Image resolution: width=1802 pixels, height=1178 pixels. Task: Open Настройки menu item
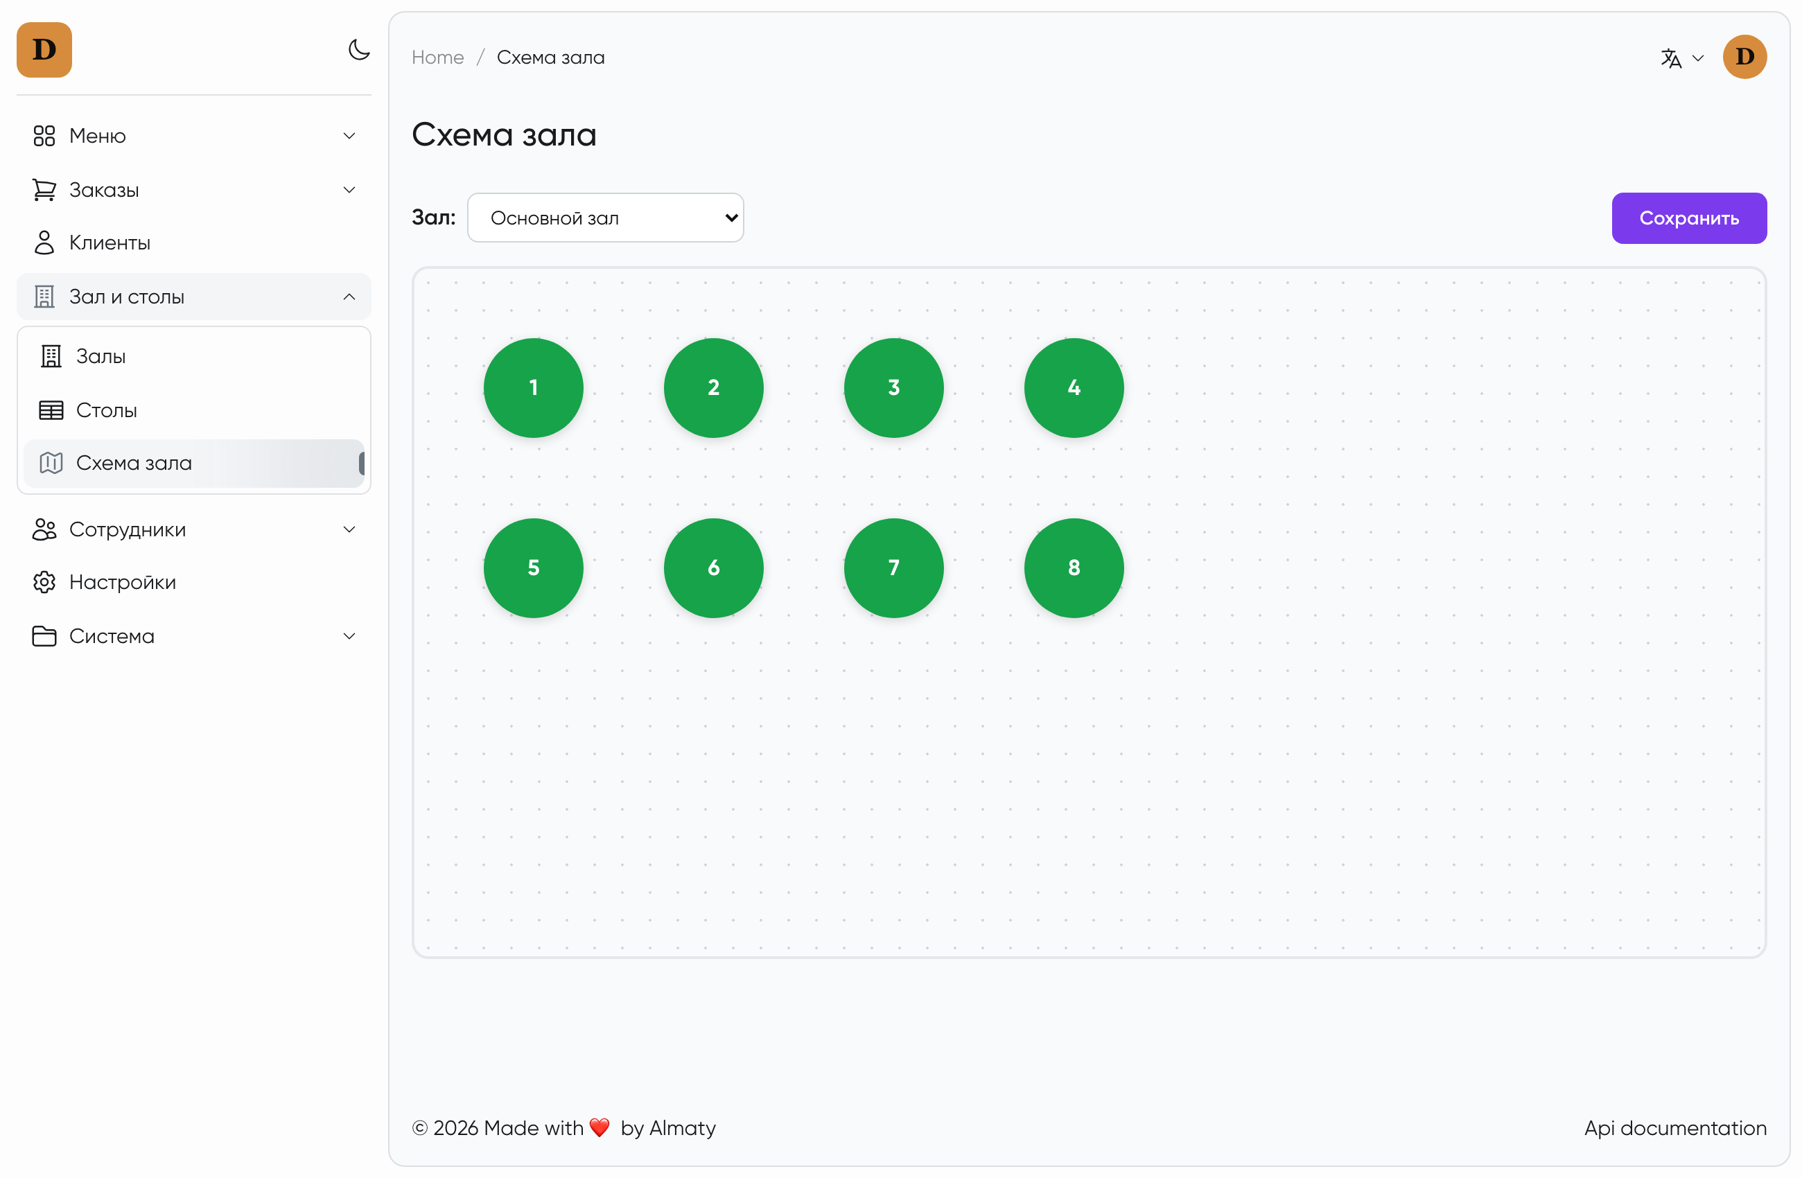point(194,583)
